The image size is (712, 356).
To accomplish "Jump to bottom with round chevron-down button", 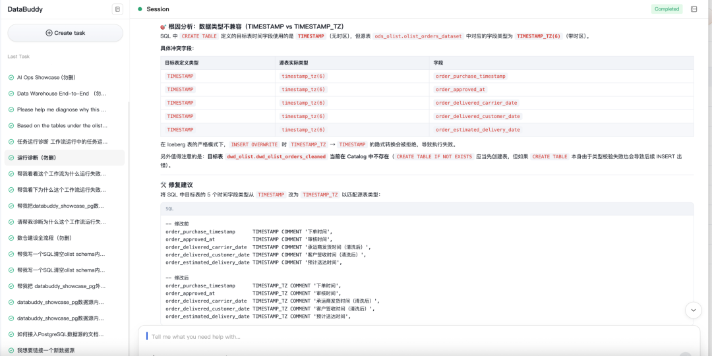I will point(693,310).
